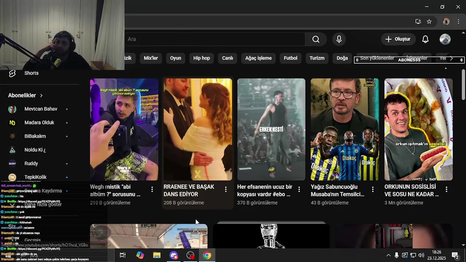The width and height of the screenshot is (466, 262).
Task: Open Chrome's three-dot menu
Action: tap(458, 21)
